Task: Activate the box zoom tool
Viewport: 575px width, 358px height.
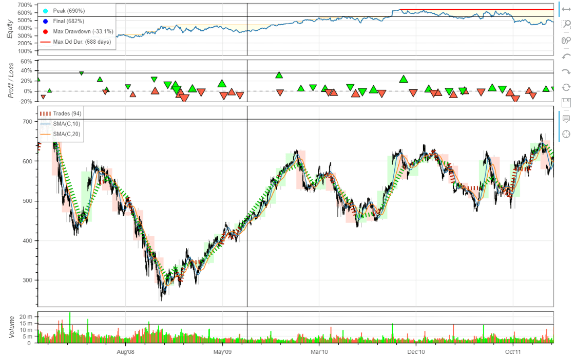Action: click(566, 25)
